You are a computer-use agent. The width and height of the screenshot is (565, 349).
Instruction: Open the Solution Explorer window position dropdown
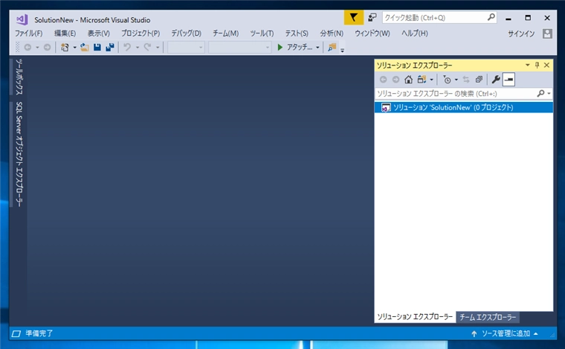527,65
